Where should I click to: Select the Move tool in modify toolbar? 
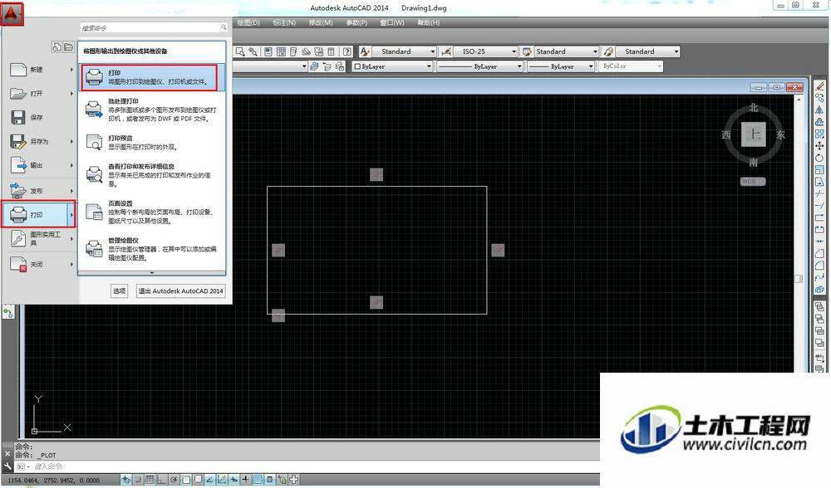[819, 146]
